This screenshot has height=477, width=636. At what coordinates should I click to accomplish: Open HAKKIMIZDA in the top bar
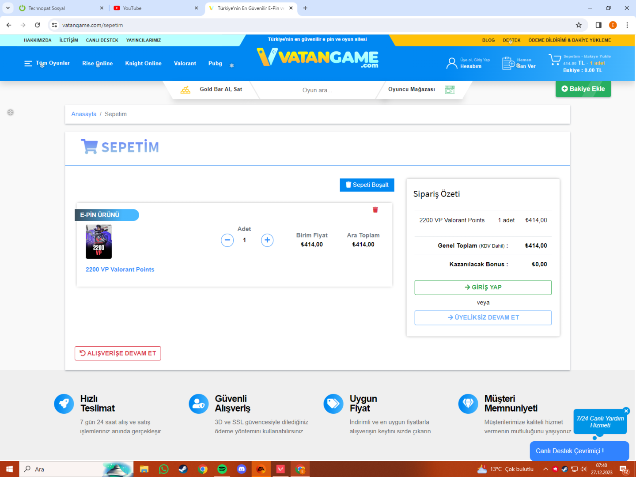pos(38,40)
